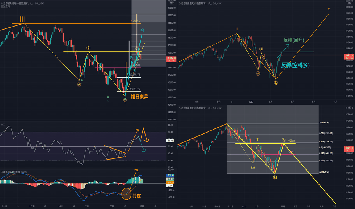355x209 pixels.
Task: Click the 13879.75 price label
Action: pyautogui.click(x=135, y=74)
